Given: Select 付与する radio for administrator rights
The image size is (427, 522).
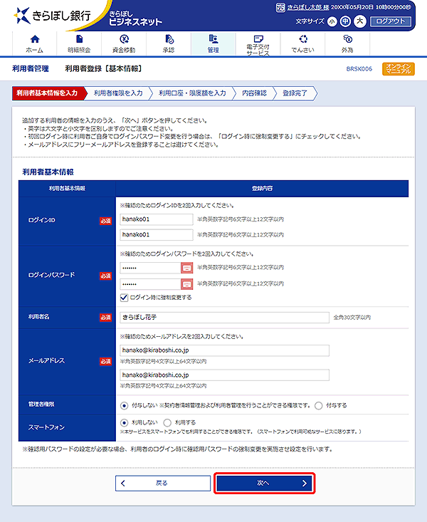Looking at the screenshot, I should [x=318, y=405].
